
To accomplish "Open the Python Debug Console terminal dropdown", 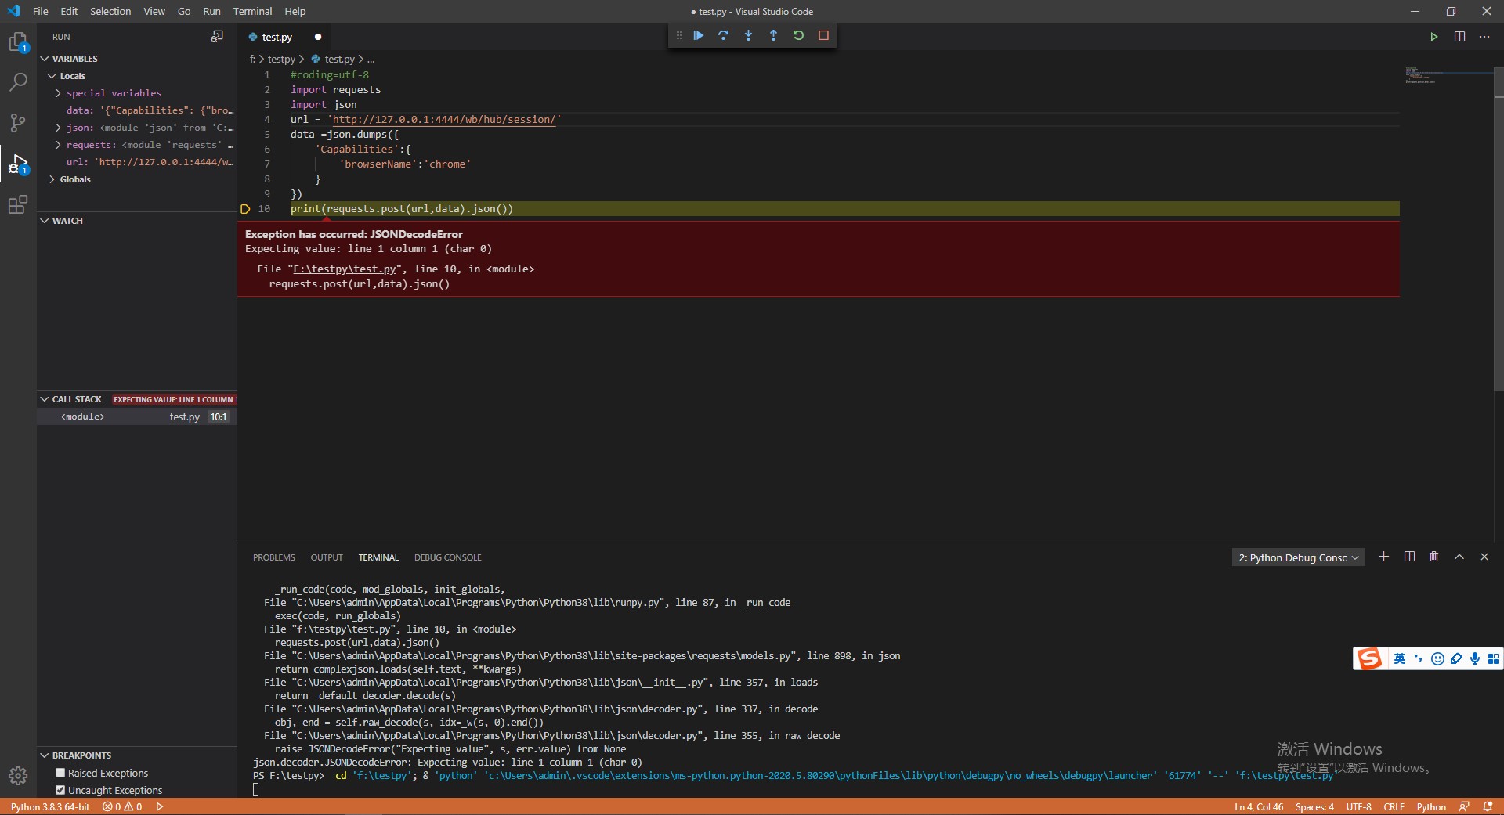I will click(x=1297, y=557).
